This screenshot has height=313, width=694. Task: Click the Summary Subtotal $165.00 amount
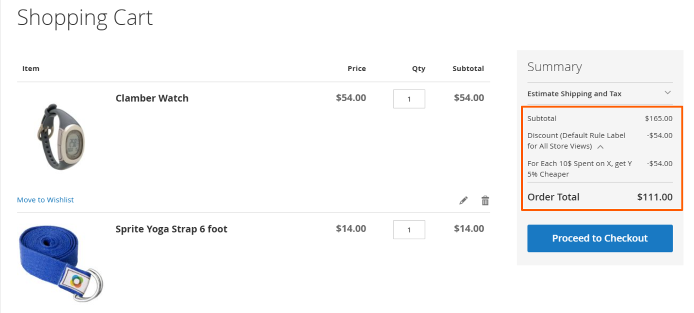pyautogui.click(x=659, y=118)
